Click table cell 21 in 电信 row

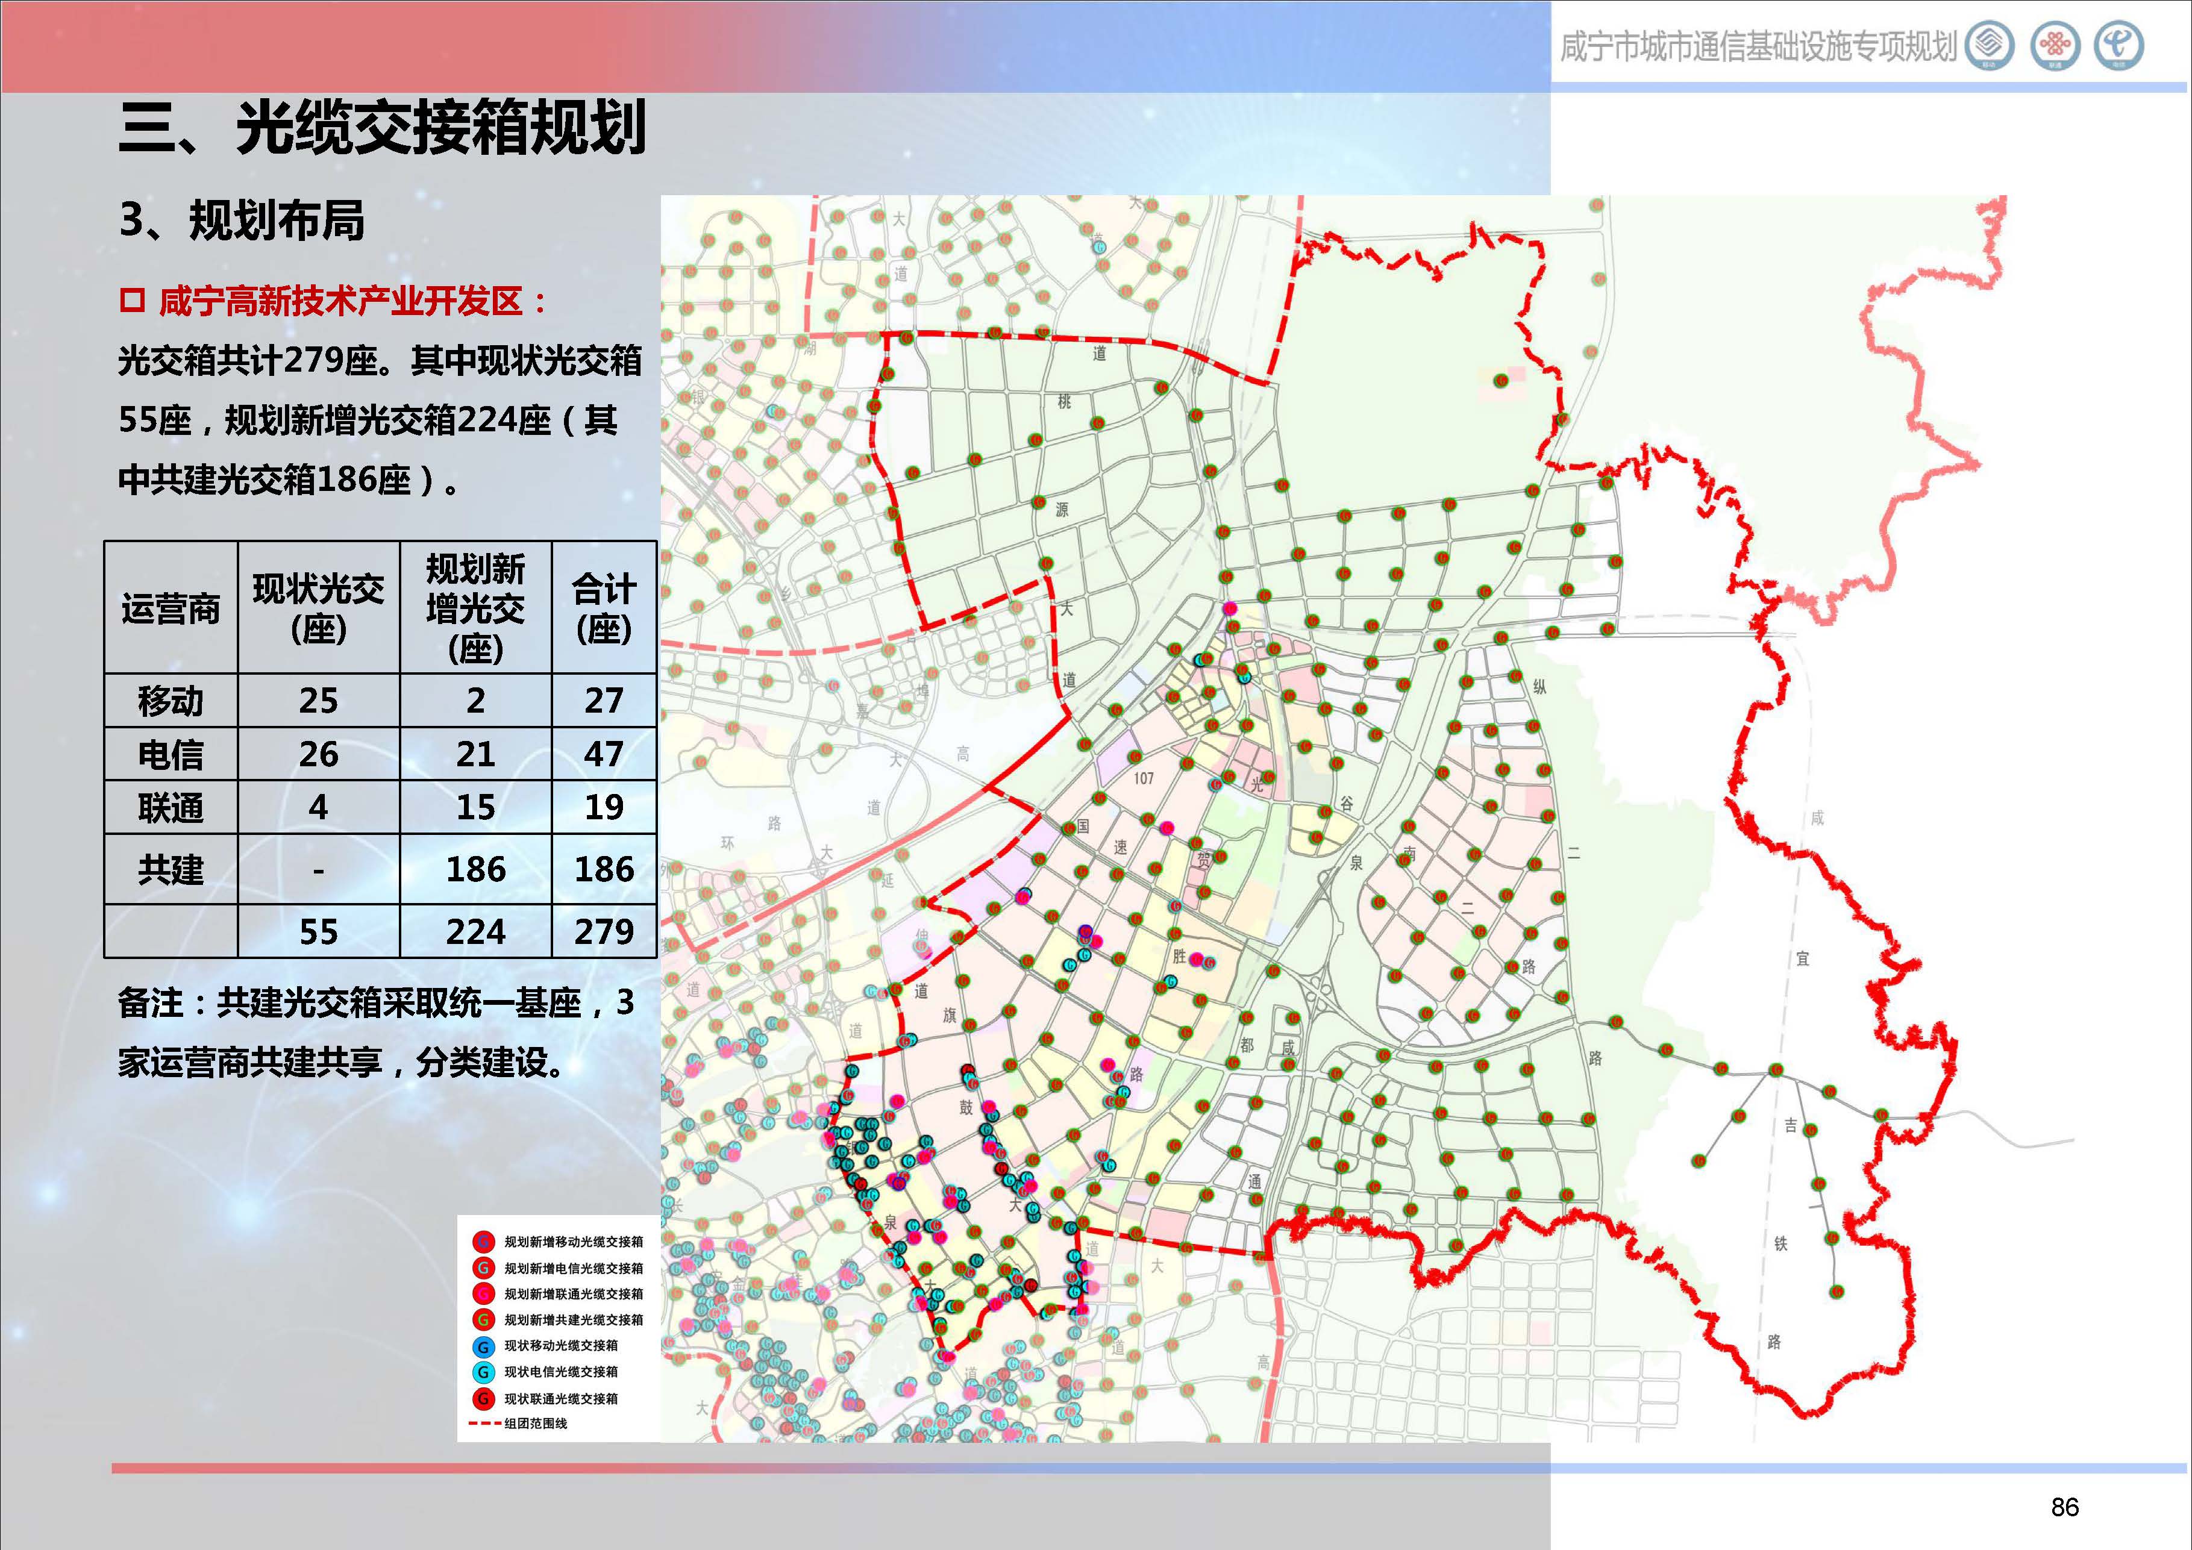[x=475, y=755]
